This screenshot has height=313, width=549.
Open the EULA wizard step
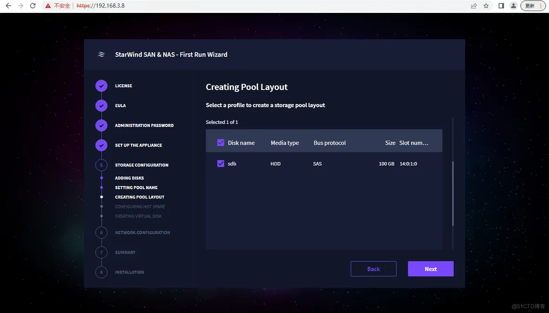tap(121, 105)
